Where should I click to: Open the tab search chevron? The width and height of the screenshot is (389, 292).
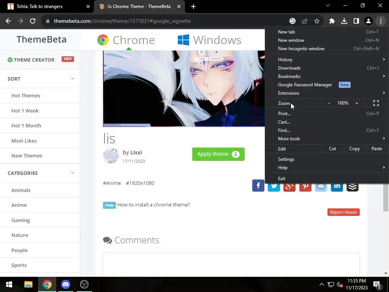click(328, 5)
